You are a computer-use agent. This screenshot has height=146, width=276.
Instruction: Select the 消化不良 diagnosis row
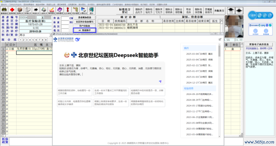(x=159, y=25)
